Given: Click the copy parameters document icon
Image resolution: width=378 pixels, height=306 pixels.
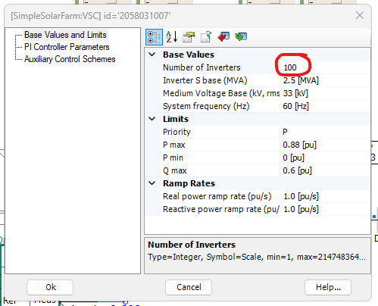Looking at the screenshot, I should (x=206, y=37).
